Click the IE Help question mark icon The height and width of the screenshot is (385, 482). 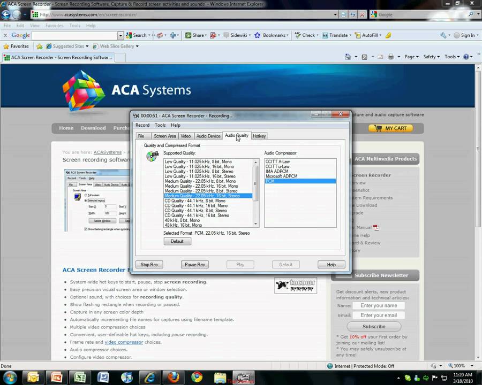[466, 57]
